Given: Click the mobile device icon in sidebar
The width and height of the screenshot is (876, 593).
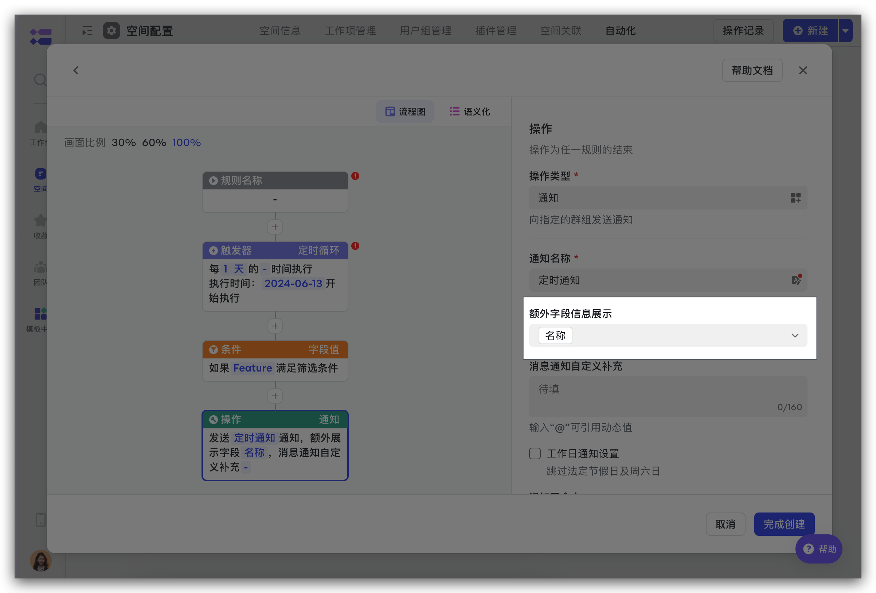Looking at the screenshot, I should pos(41,520).
